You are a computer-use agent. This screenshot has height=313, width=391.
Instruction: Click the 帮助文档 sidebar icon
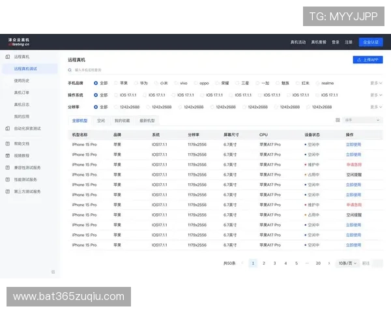click(x=7, y=143)
